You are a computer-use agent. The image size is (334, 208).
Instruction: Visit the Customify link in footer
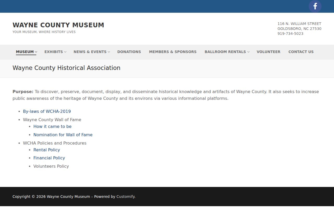tap(125, 197)
